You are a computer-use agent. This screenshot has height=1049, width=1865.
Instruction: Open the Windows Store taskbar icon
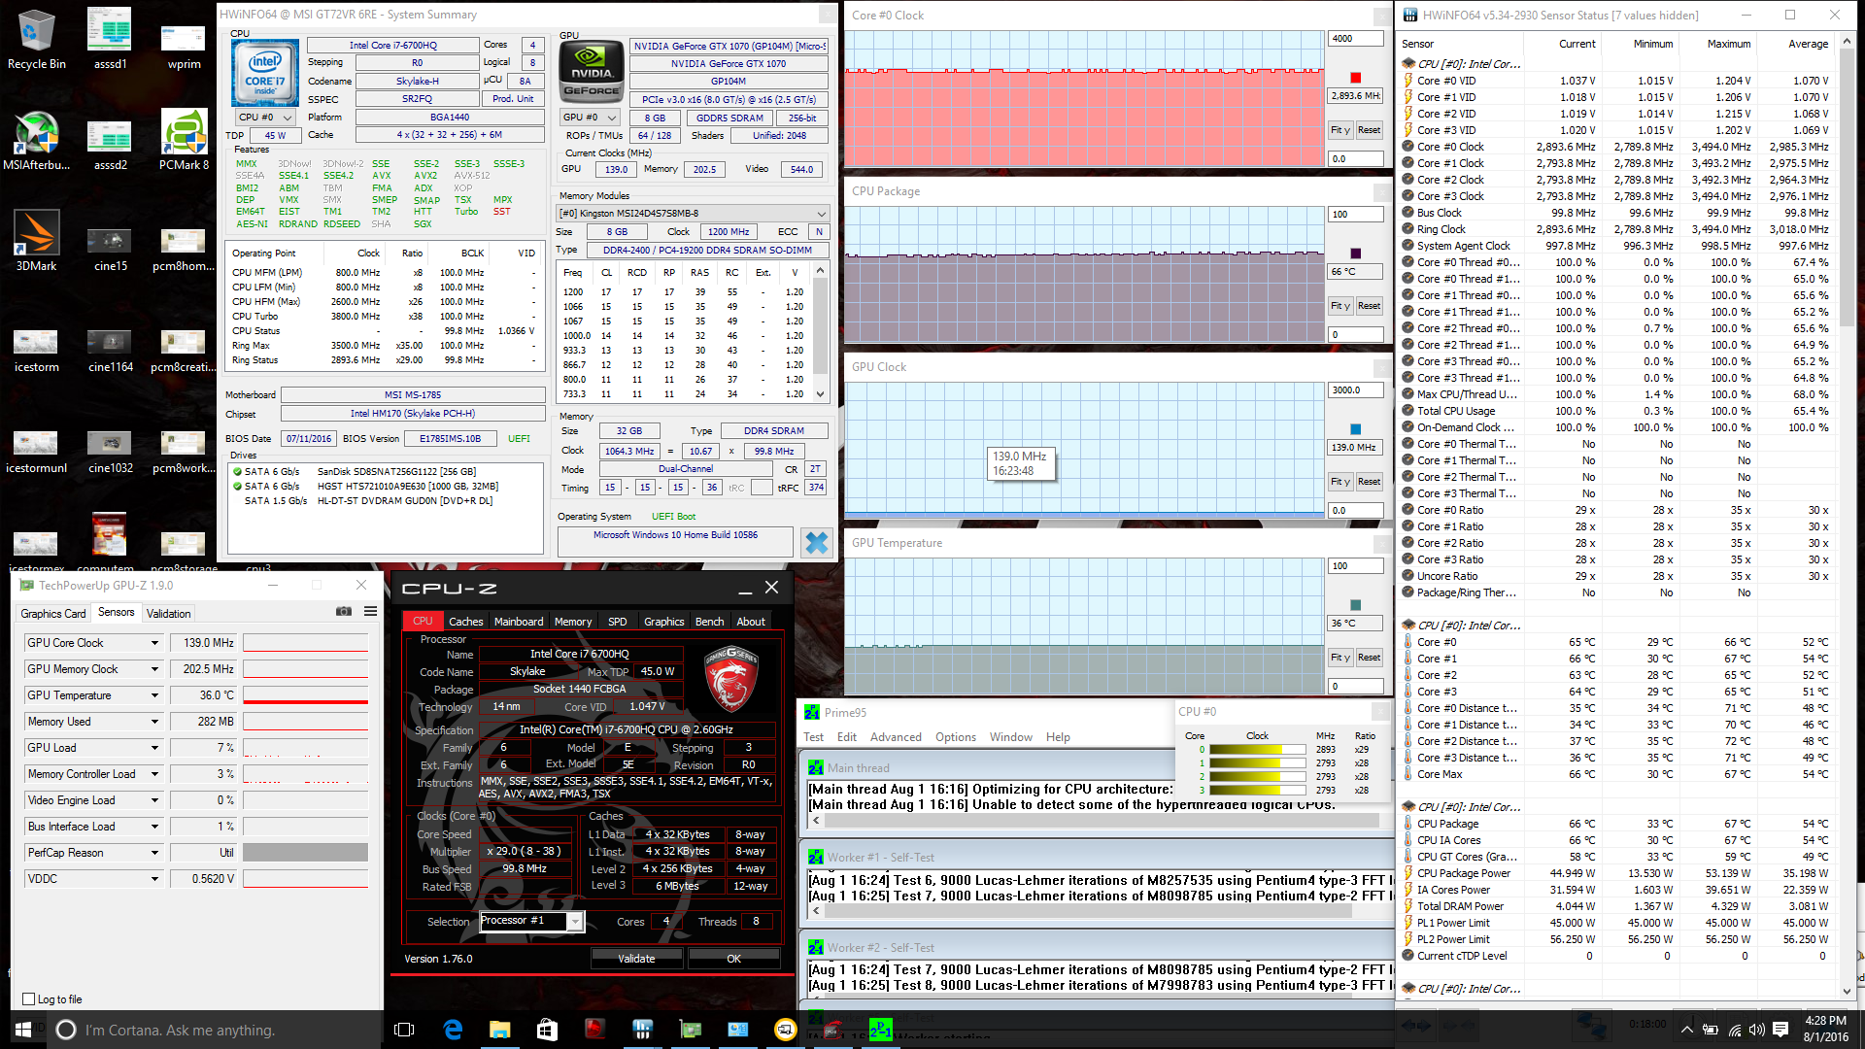[547, 1030]
